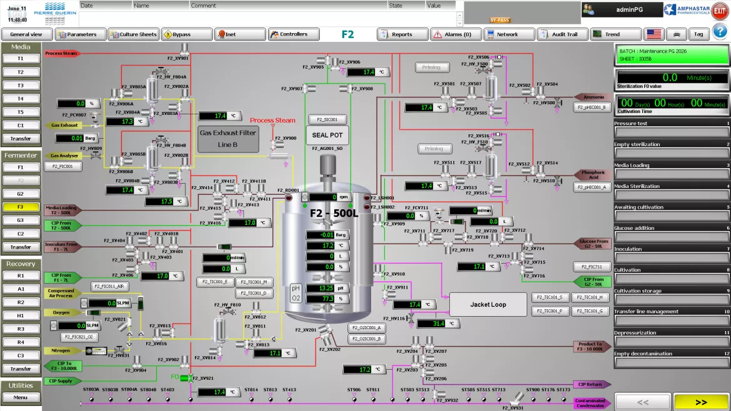Open the Bypass menu

pos(187,34)
